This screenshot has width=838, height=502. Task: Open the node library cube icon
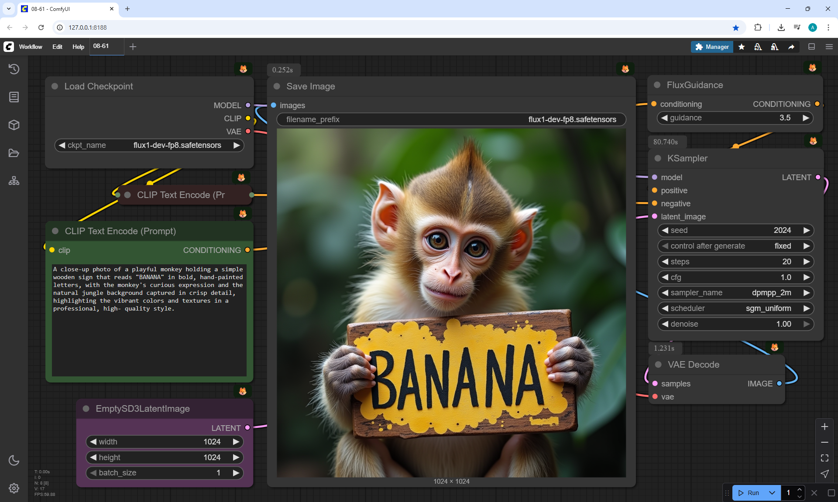tap(14, 125)
